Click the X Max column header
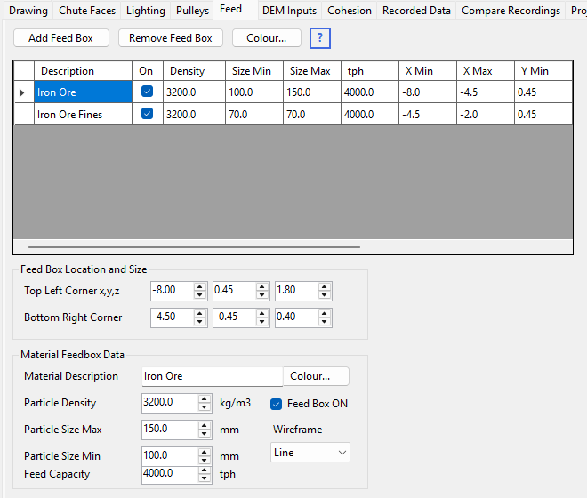587x498 pixels. (x=486, y=71)
